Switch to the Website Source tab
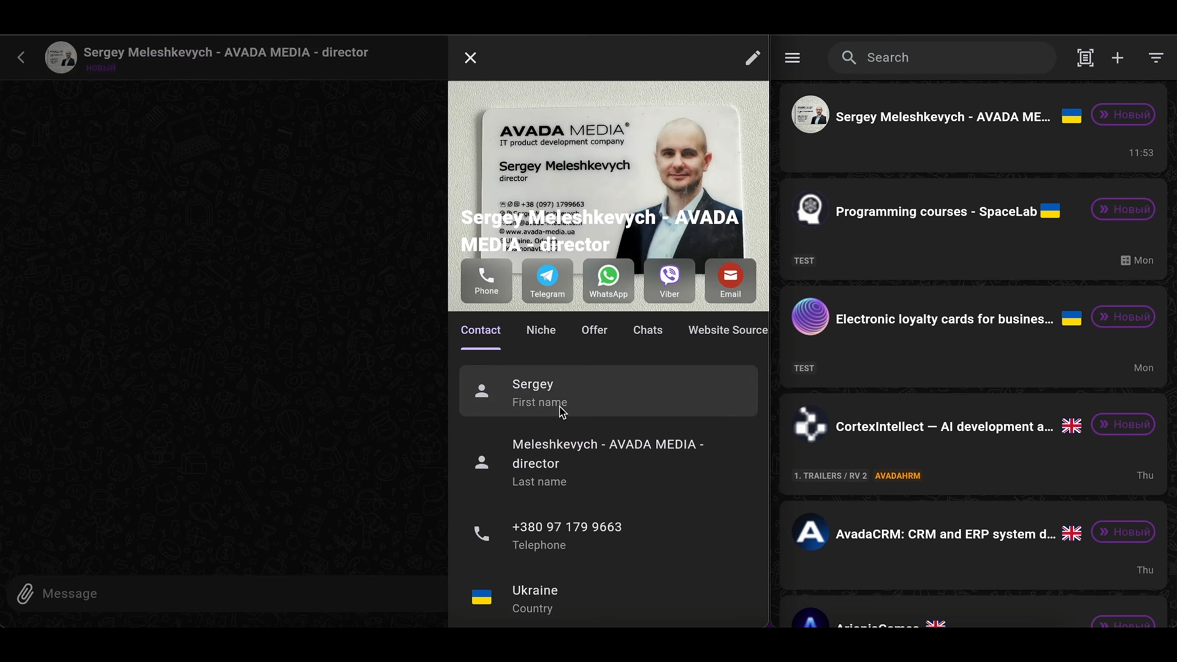Viewport: 1177px width, 662px height. pyautogui.click(x=728, y=330)
